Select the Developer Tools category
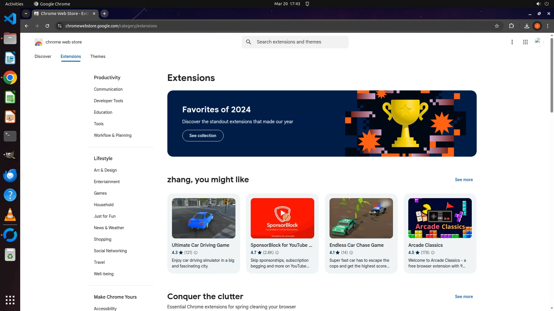Image resolution: width=554 pixels, height=311 pixels. 108,101
